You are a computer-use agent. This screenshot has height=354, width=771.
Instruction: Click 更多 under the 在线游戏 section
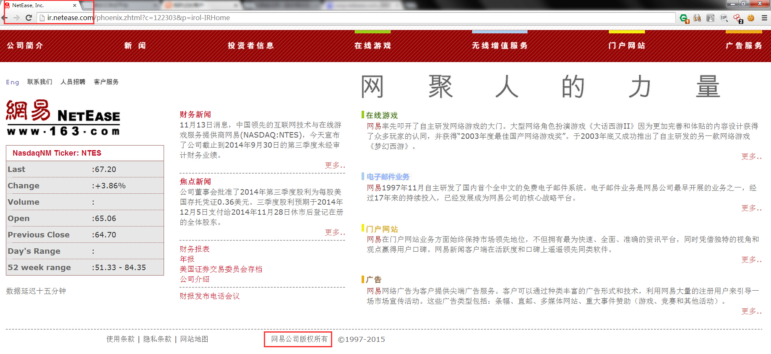coord(751,156)
